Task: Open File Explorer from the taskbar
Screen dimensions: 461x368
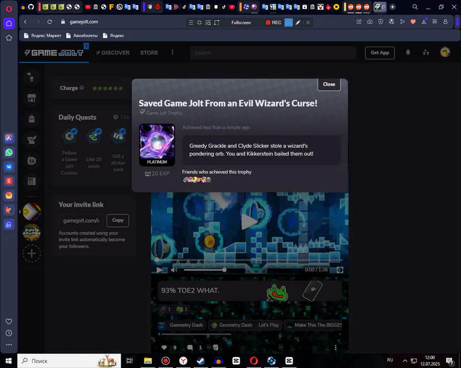Action: [x=148, y=361]
